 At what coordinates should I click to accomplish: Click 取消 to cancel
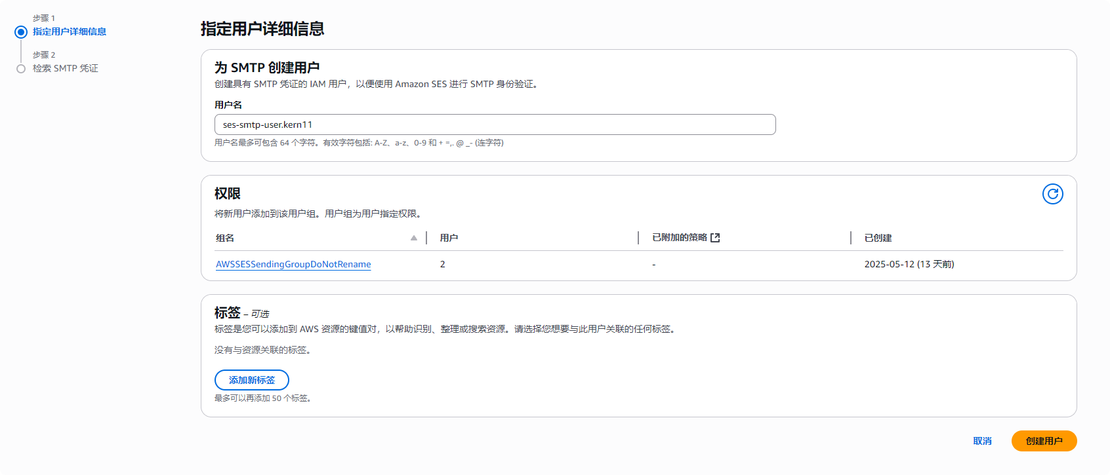click(982, 441)
